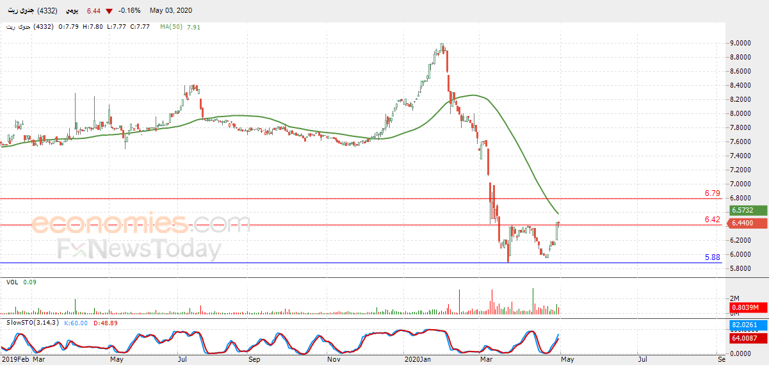
Task: Click the 2019Feb time axis label
Action: tap(14, 360)
